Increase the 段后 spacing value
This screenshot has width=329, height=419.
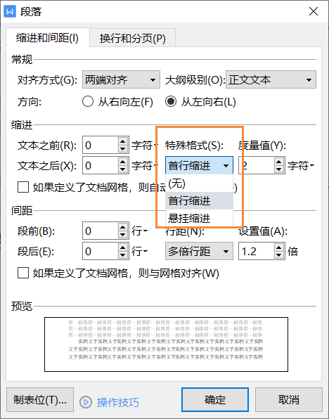pos(123,247)
